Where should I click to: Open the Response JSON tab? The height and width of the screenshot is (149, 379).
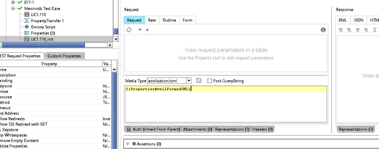[x=358, y=20]
